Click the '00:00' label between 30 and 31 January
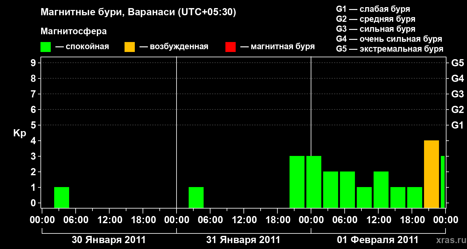The width and height of the screenshot is (467, 249). click(x=177, y=220)
